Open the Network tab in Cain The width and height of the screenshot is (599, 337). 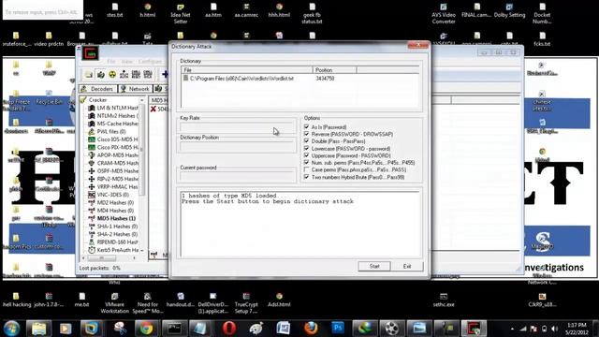[x=135, y=89]
